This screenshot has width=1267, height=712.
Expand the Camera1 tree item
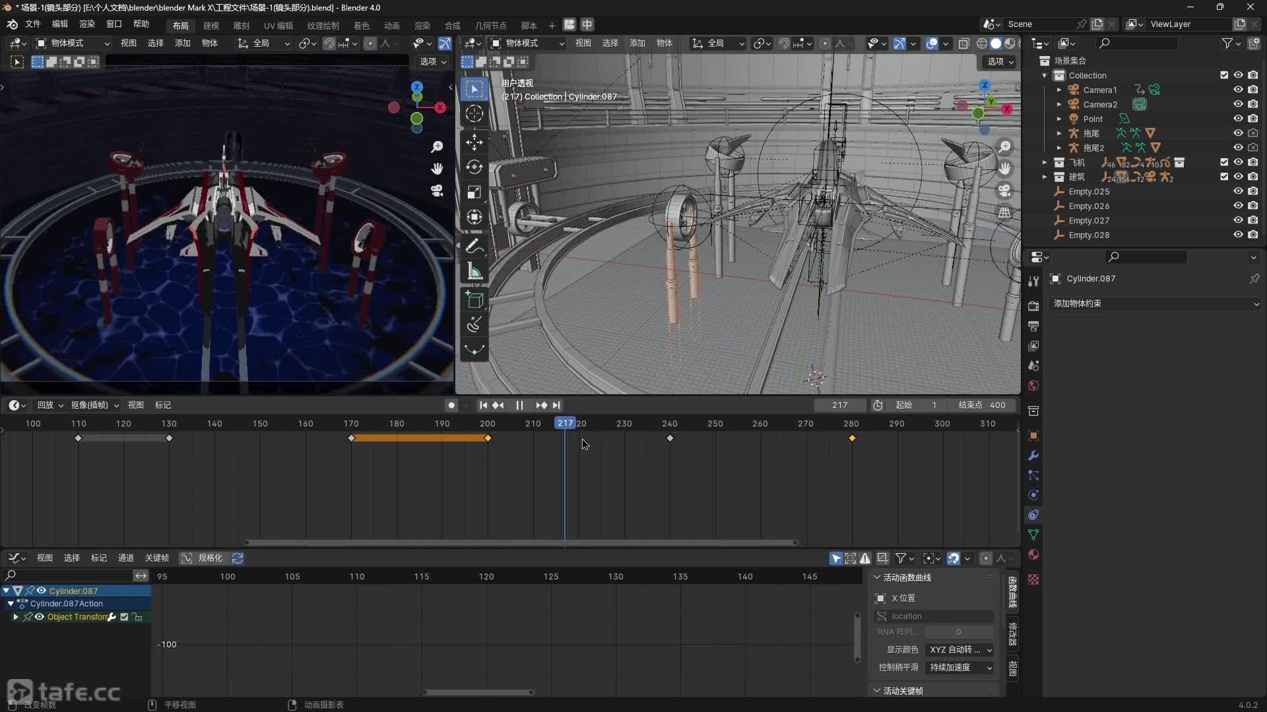point(1059,90)
